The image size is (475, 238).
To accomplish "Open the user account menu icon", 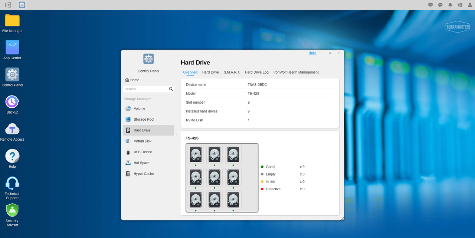I will (470, 5).
